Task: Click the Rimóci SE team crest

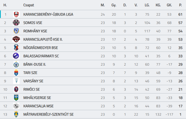Action: pyautogui.click(x=16, y=89)
